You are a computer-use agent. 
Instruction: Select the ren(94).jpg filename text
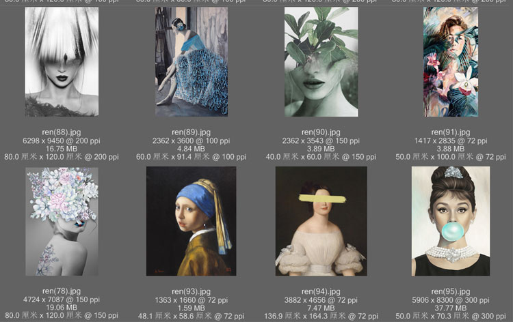coord(321,291)
